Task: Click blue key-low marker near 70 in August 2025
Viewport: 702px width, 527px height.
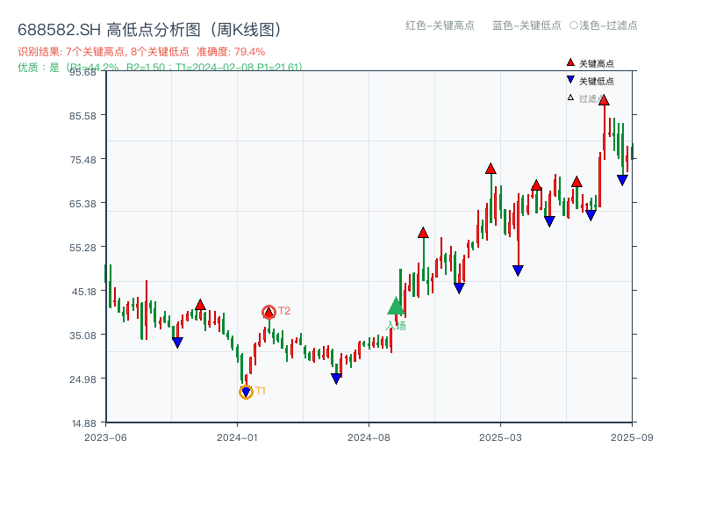Action: (x=622, y=180)
